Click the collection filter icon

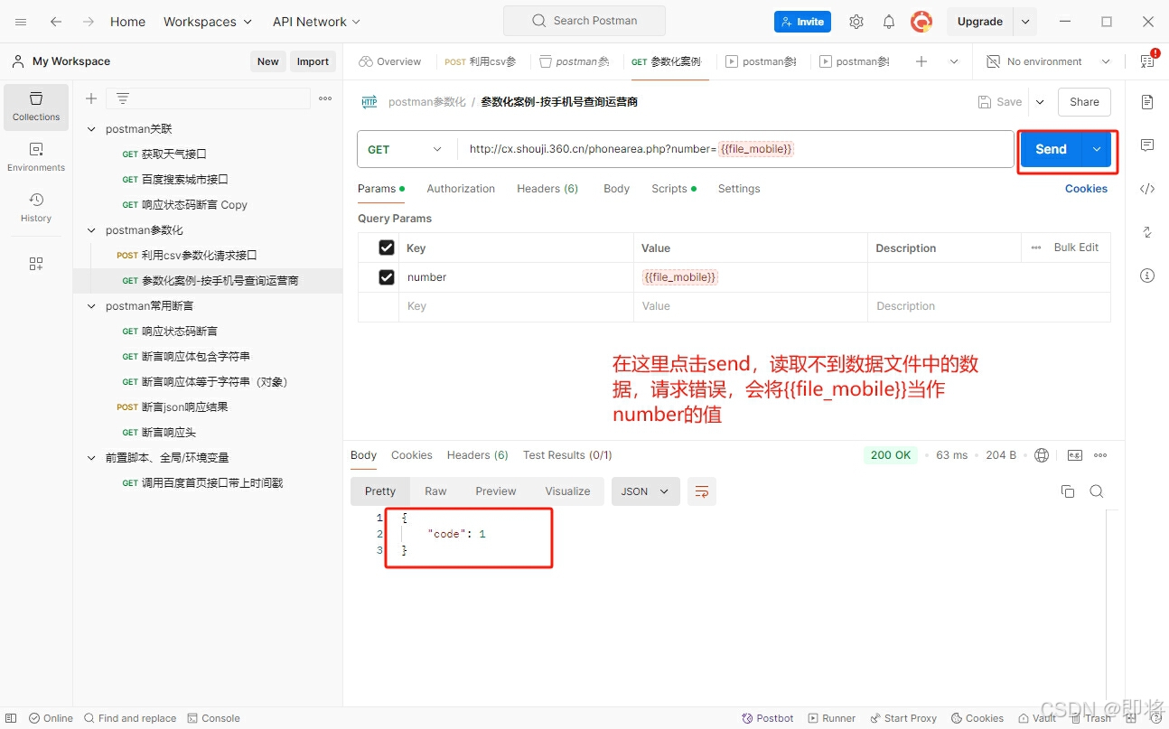(x=123, y=98)
